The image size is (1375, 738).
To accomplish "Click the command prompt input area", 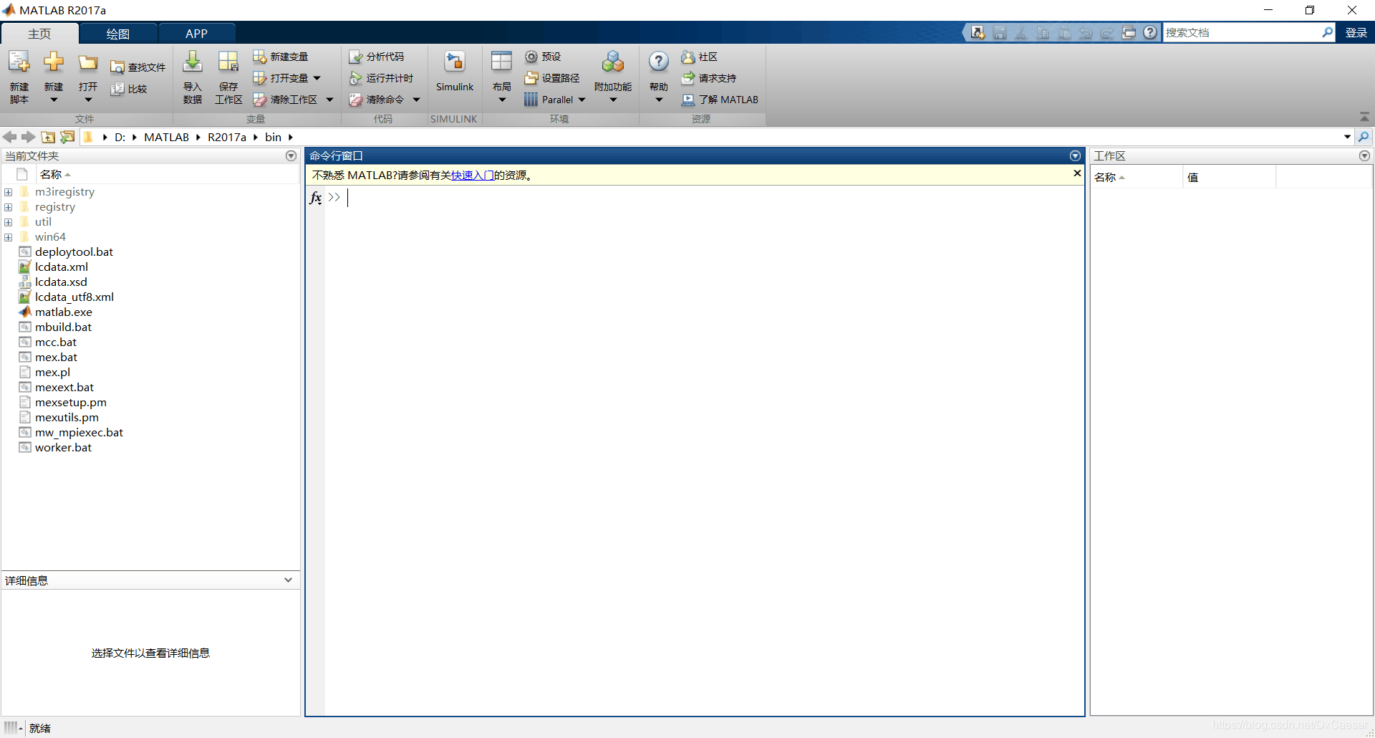I will [705, 198].
